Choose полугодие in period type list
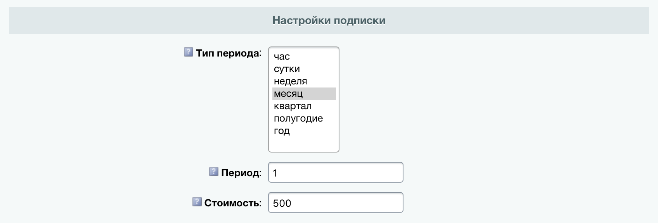The height and width of the screenshot is (223, 658). coord(304,118)
